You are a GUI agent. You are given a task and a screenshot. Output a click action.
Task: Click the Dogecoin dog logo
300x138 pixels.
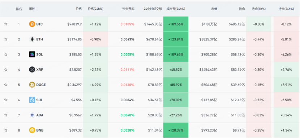(32, 85)
